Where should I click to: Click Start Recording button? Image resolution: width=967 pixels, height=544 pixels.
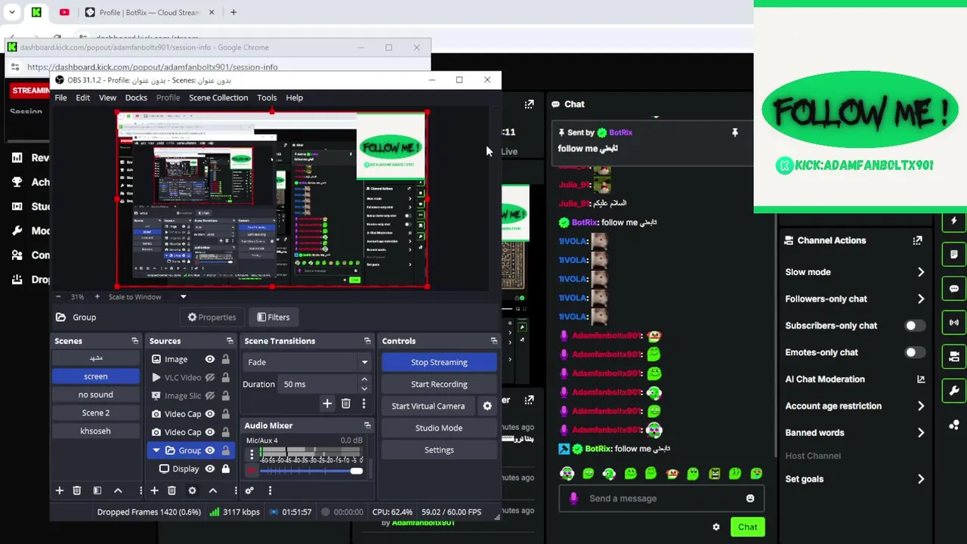point(439,384)
